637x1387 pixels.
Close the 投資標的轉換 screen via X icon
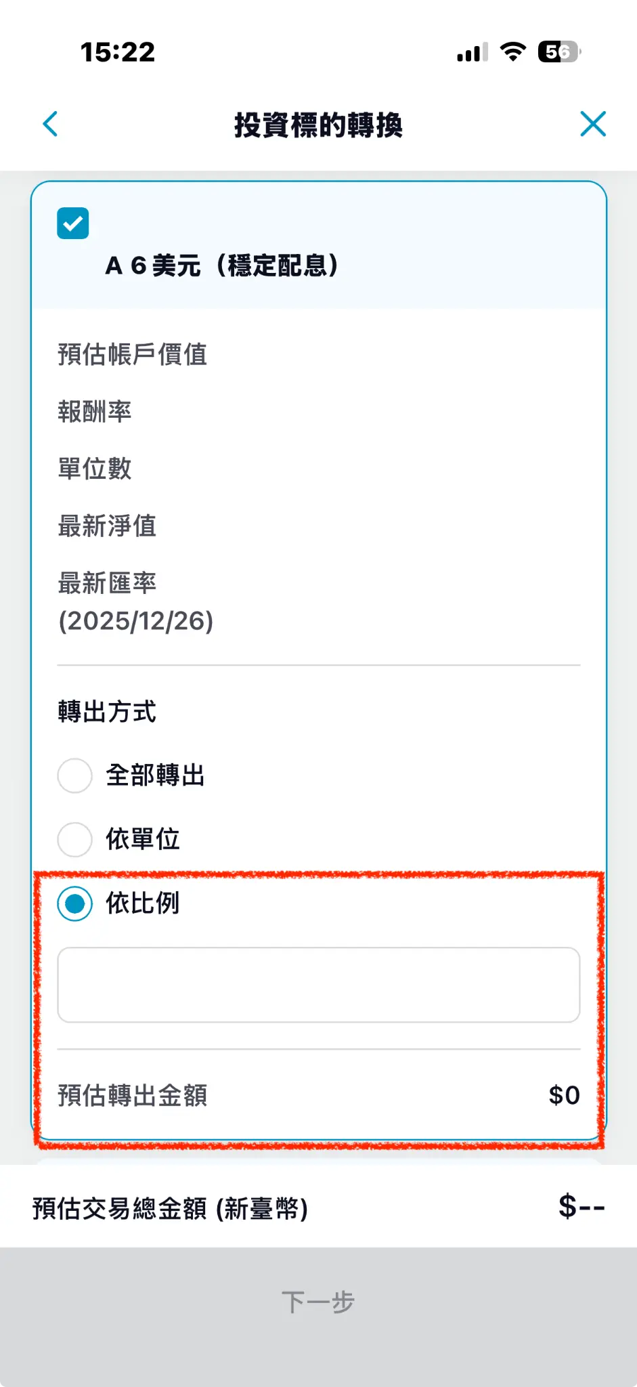pyautogui.click(x=593, y=123)
